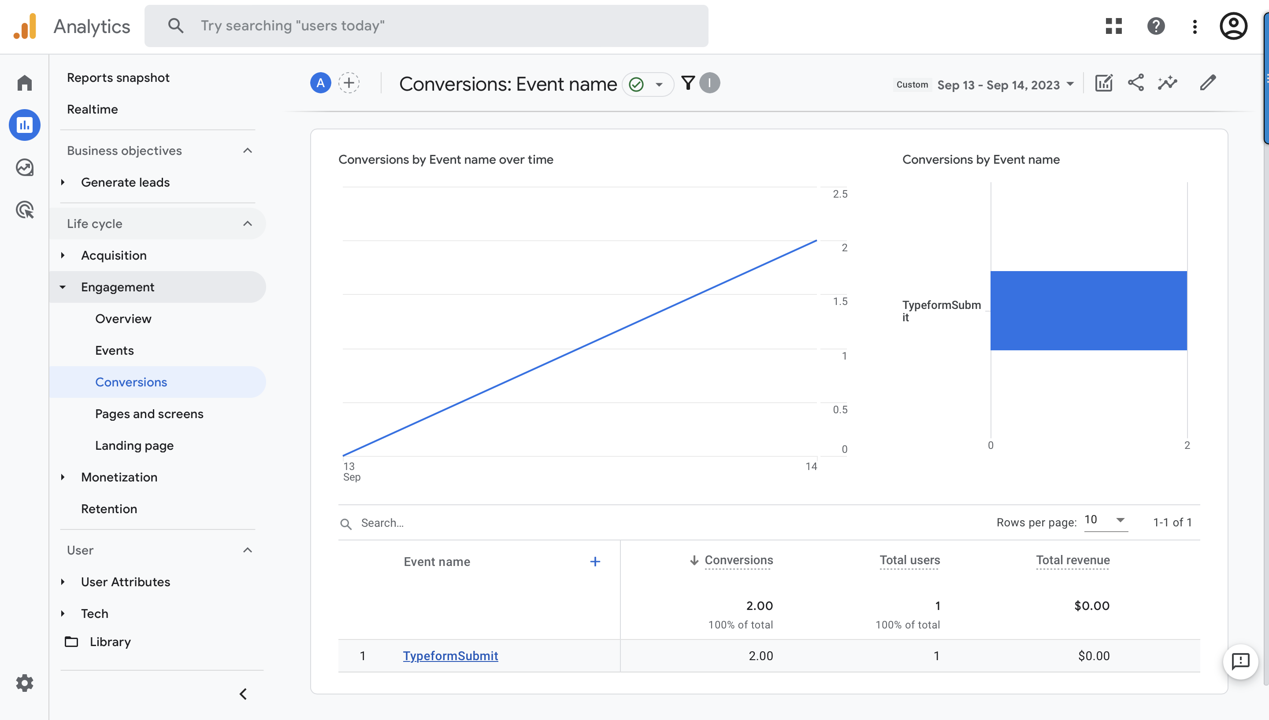Screen dimensions: 1269x720
Task: Customize report with the pencil icon
Action: point(1208,83)
